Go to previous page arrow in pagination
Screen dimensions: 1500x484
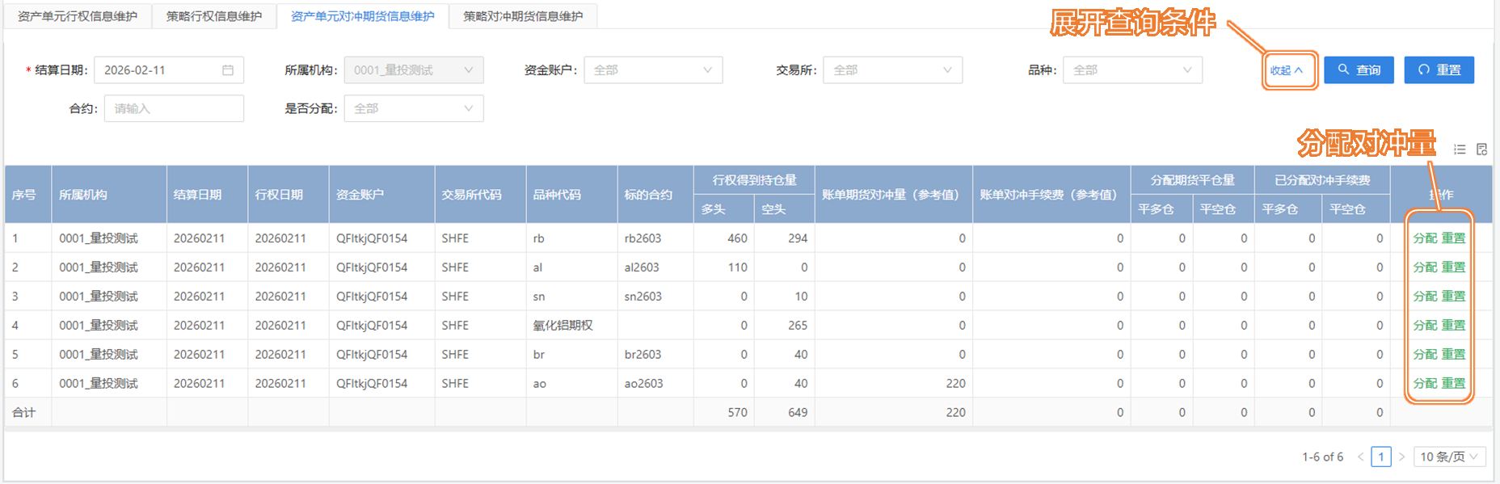click(1360, 457)
